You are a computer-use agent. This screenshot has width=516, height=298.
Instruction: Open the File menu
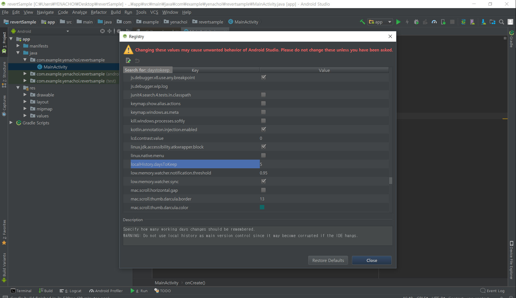[5, 12]
